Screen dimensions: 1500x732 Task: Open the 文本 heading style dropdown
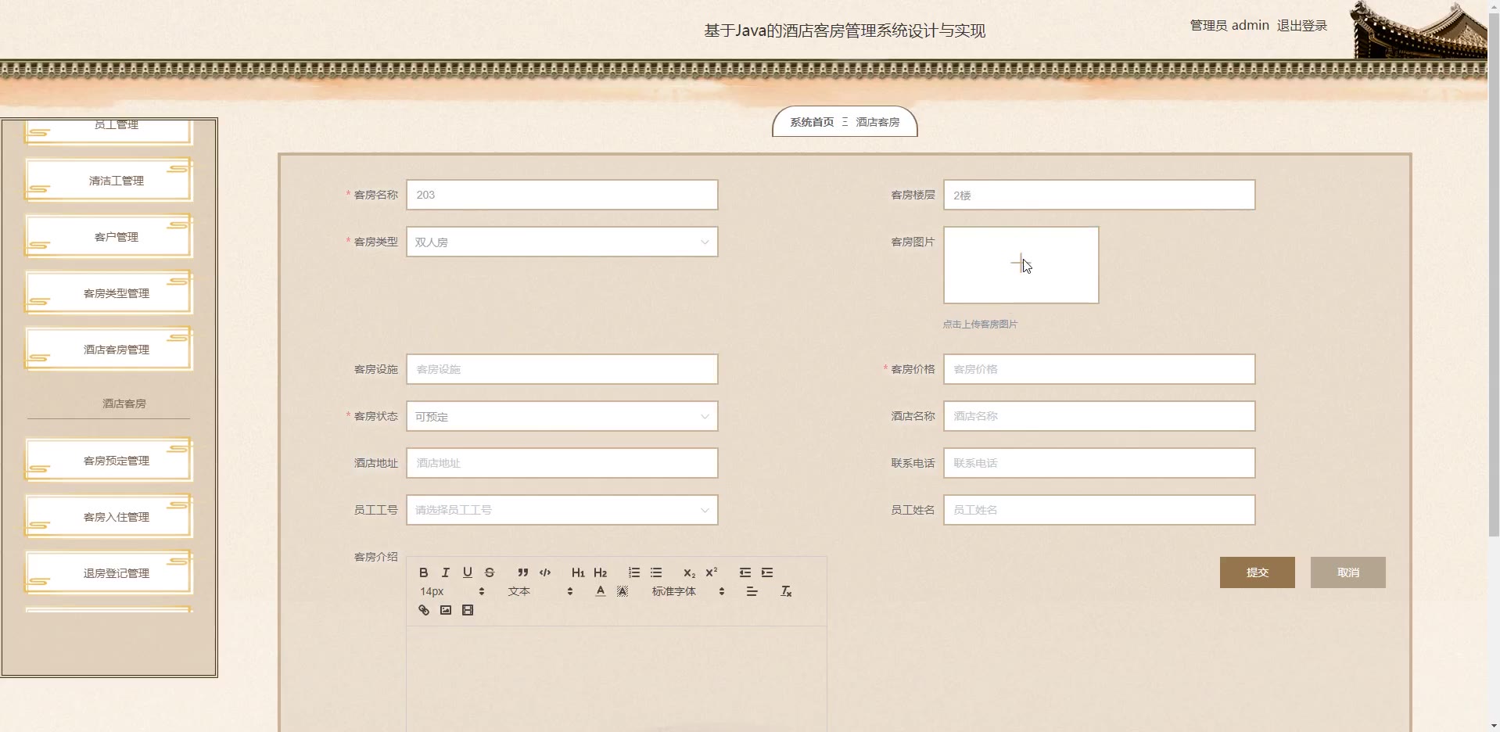[540, 591]
